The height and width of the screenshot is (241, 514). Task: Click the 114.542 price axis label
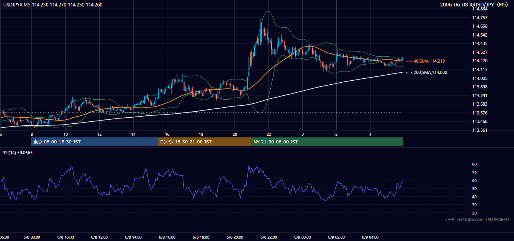tap(480, 35)
